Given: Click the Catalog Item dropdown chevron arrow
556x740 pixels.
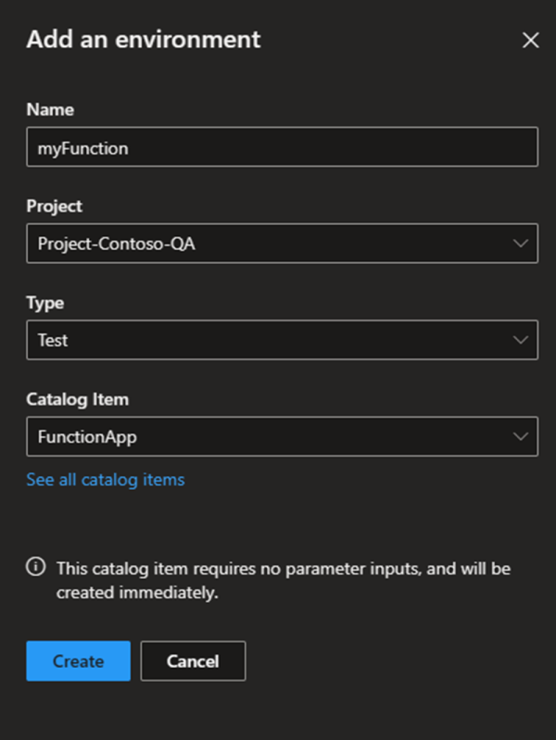Looking at the screenshot, I should click(520, 436).
